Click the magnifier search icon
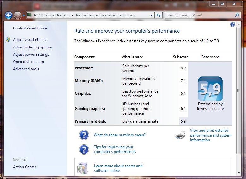Image resolution: width=246 pixels, height=179 pixels. click(237, 15)
